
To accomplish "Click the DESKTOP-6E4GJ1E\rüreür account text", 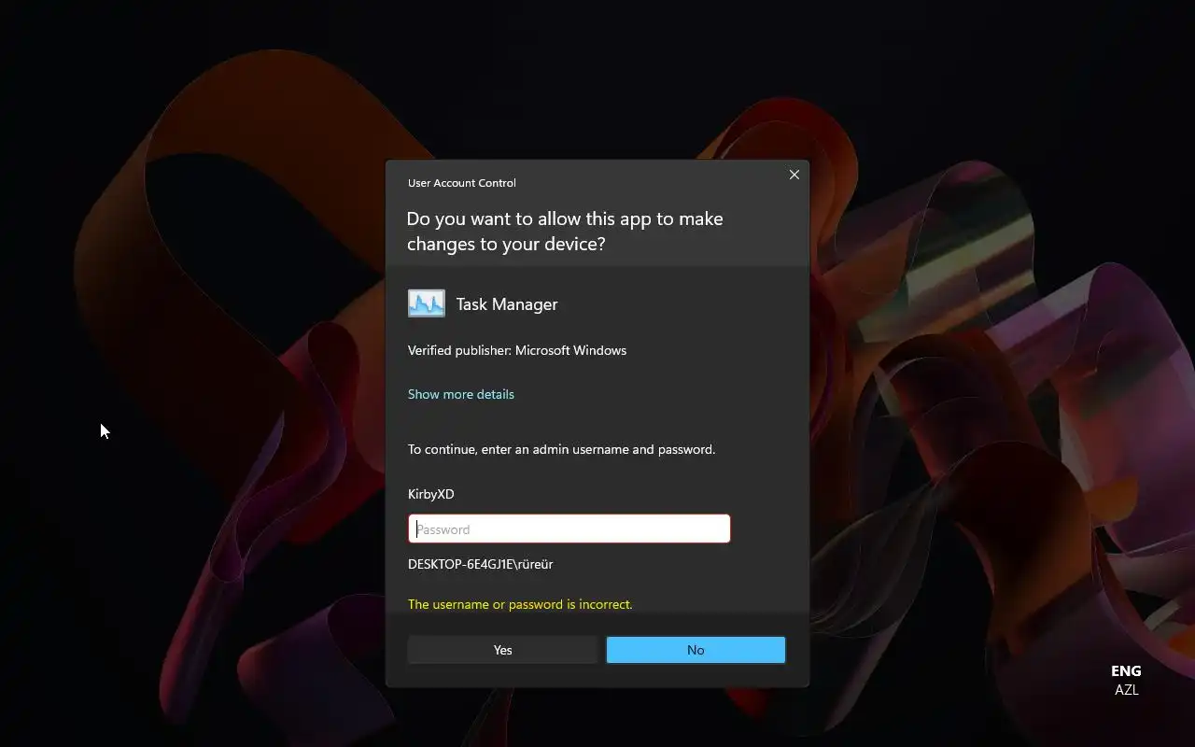I will point(481,564).
